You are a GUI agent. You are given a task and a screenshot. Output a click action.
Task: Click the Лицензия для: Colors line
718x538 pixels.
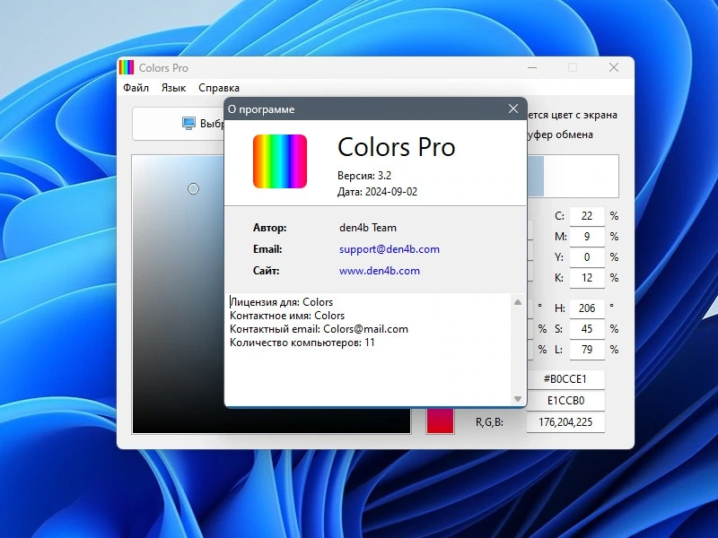pyautogui.click(x=281, y=302)
